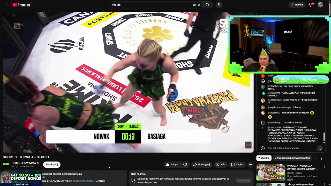Viewport: 331px width, 186px height.
Task: Open more actions three-dot menu under video
Action: click(250, 165)
